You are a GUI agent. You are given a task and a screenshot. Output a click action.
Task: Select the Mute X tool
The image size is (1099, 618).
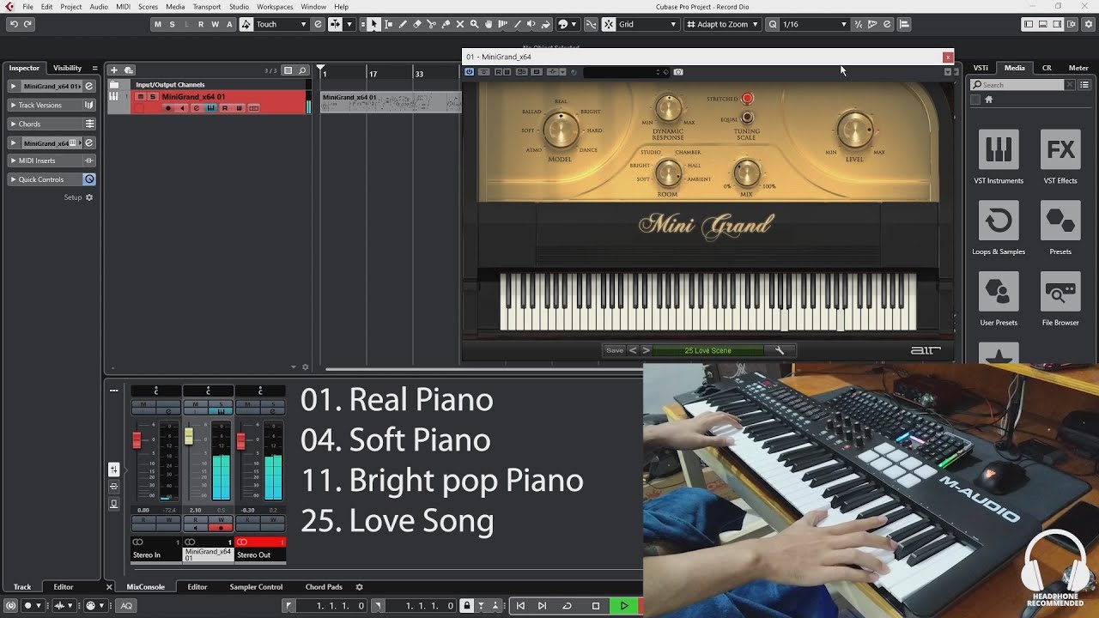coord(460,24)
